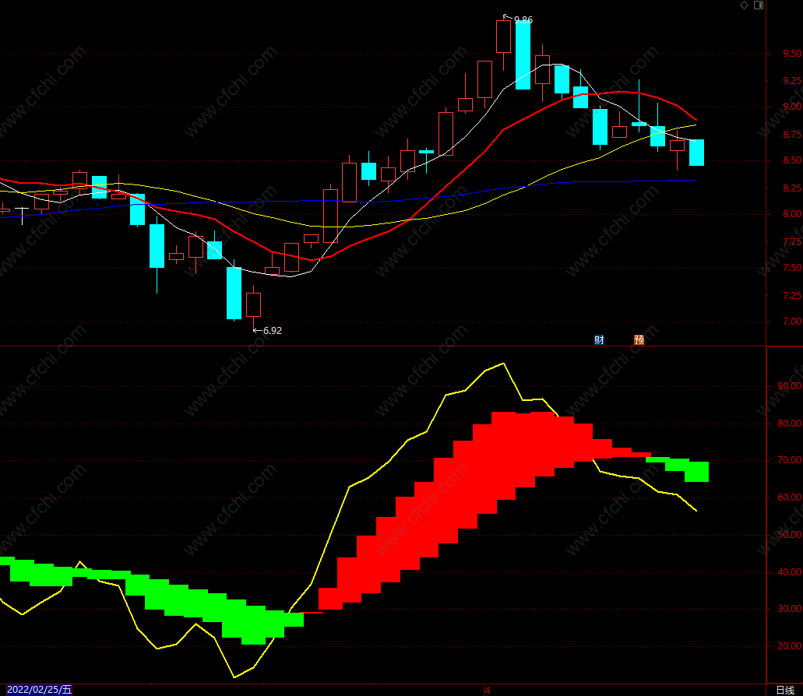Image resolution: width=803 pixels, height=696 pixels.
Task: Click the month 4 timeline marker
Action: (488, 690)
